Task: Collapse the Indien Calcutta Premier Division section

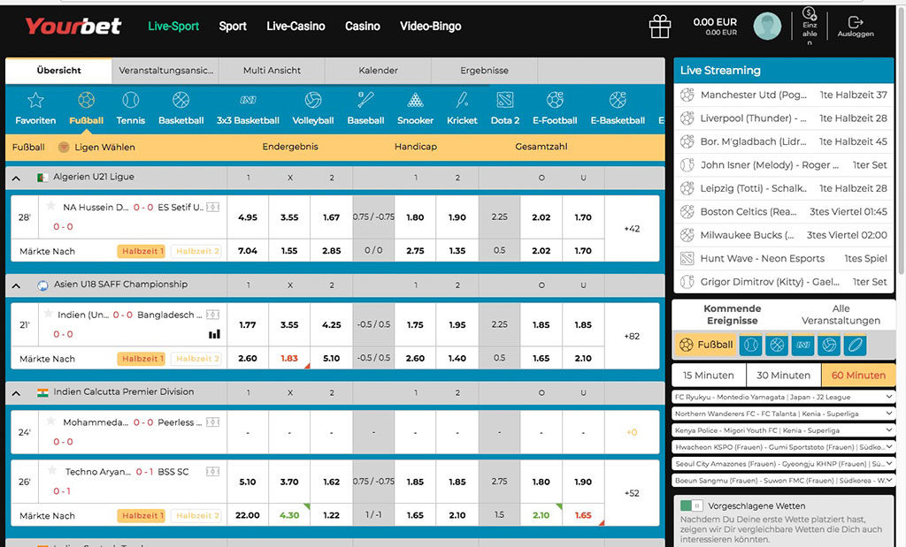Action: pos(16,393)
